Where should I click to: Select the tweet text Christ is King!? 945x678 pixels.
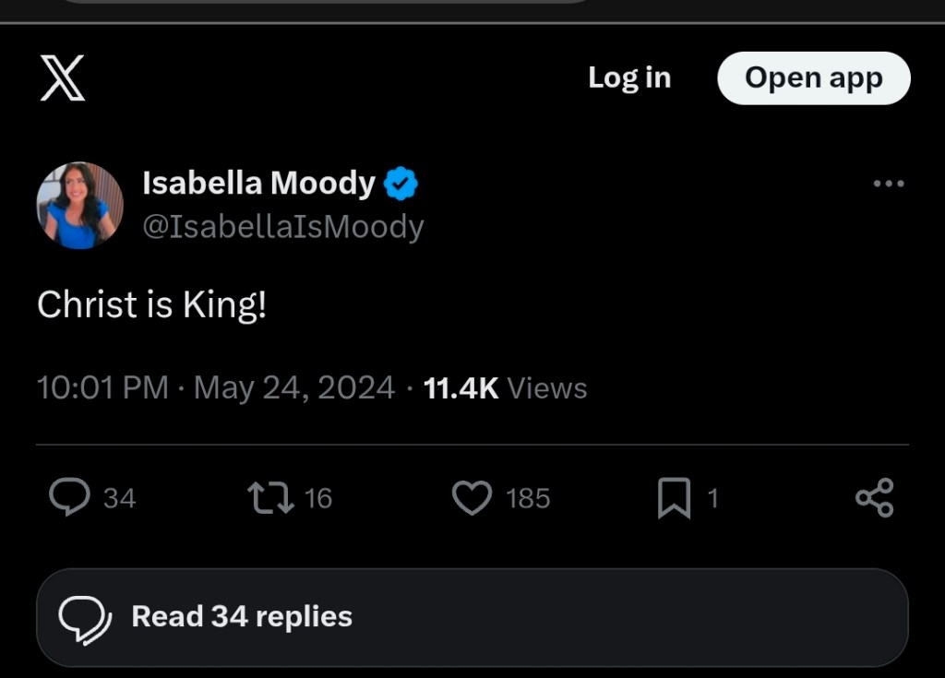coord(153,304)
